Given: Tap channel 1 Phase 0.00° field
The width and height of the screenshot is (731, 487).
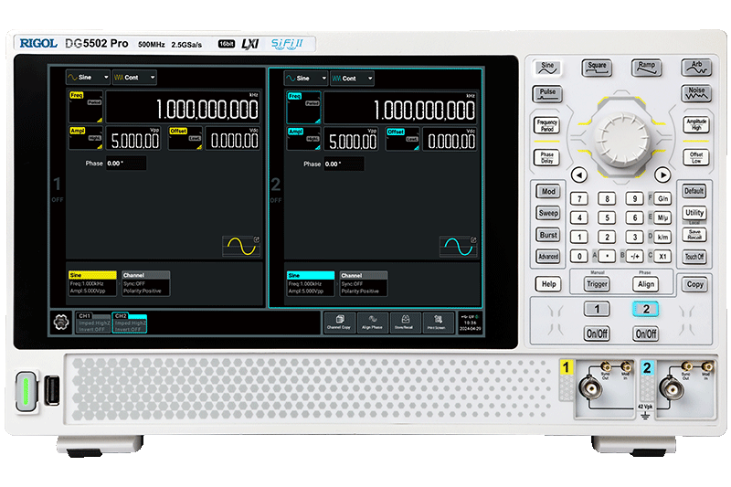Looking at the screenshot, I should pyautogui.click(x=126, y=164).
